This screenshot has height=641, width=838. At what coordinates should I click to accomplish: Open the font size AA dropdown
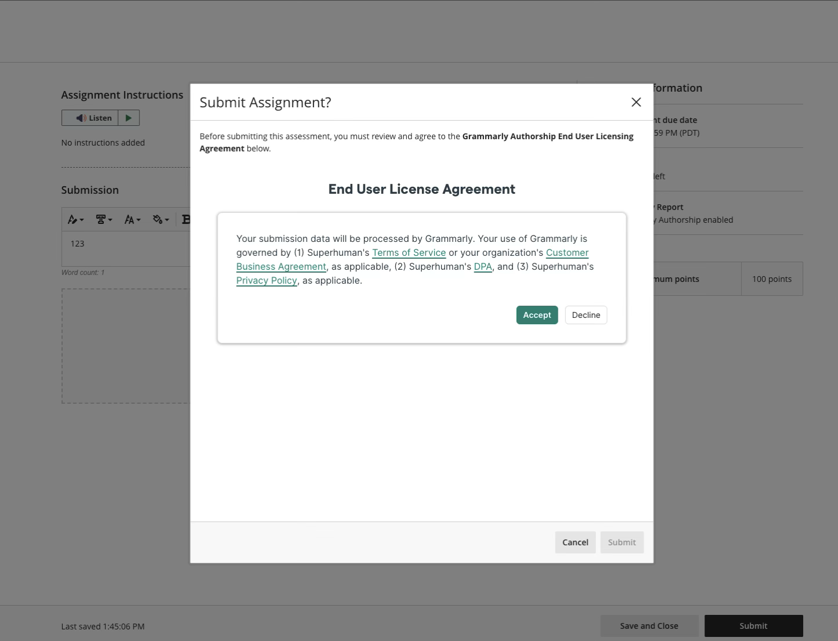coord(132,219)
